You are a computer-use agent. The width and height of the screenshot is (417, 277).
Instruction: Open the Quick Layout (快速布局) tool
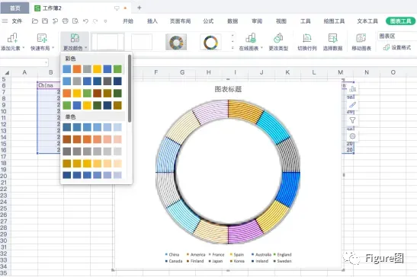(42, 39)
